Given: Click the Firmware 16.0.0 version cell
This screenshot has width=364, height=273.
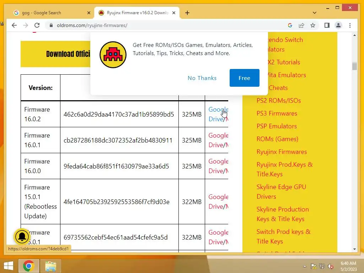Looking at the screenshot, I should point(41,166).
